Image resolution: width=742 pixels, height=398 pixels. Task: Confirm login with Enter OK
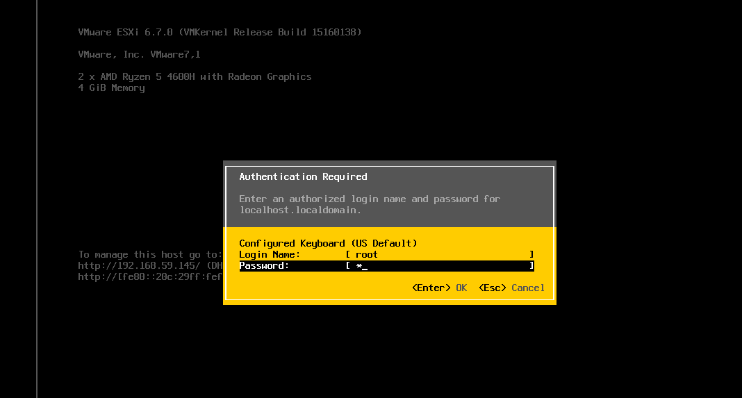tap(440, 288)
